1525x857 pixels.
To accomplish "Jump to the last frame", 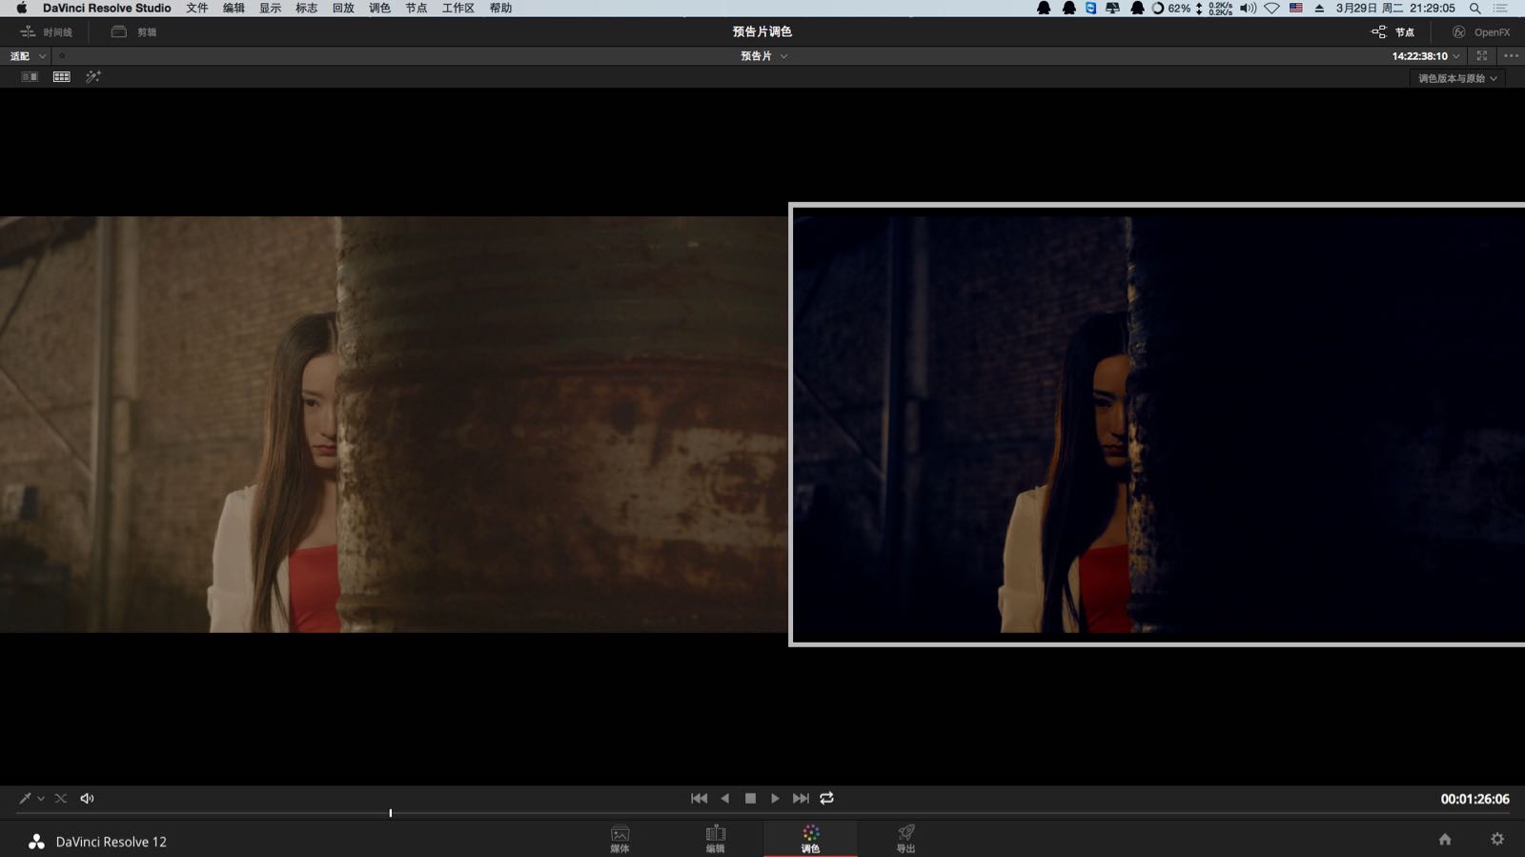I will [801, 799].
